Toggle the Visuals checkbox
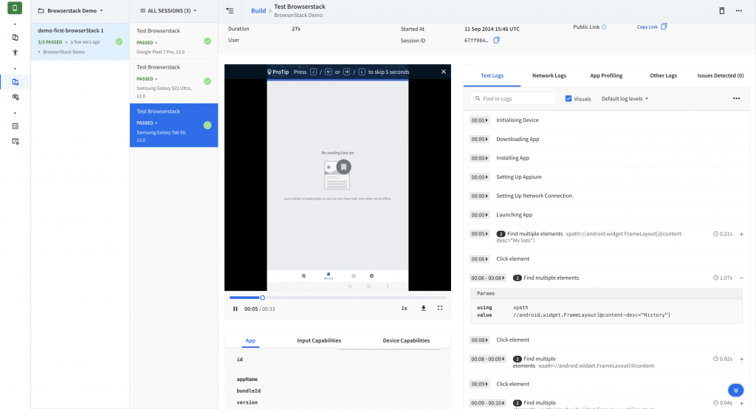The image size is (756, 409). pos(568,98)
